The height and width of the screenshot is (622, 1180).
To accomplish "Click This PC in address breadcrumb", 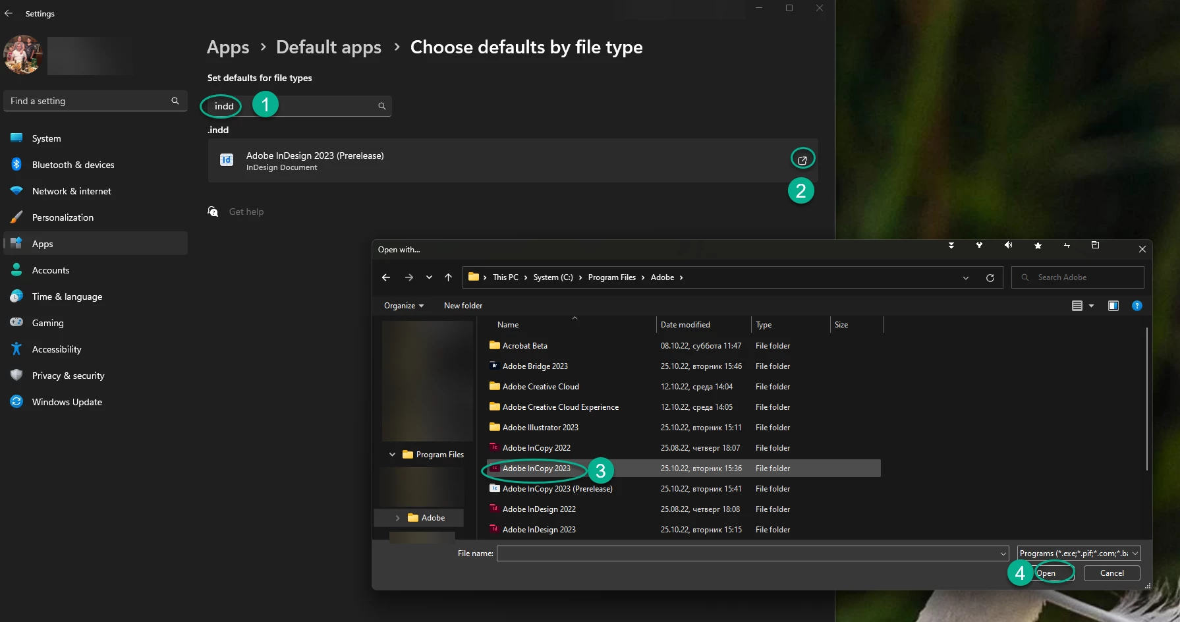I will click(505, 277).
